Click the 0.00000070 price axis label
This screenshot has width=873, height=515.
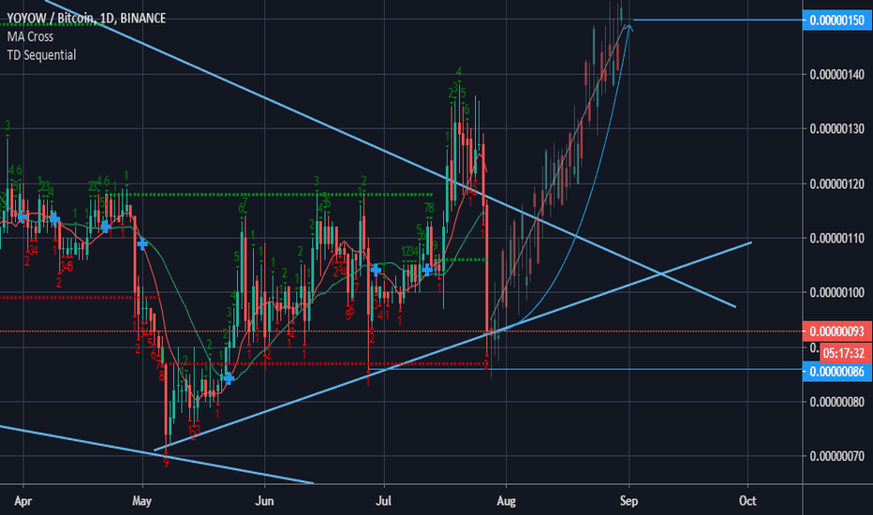click(x=836, y=457)
